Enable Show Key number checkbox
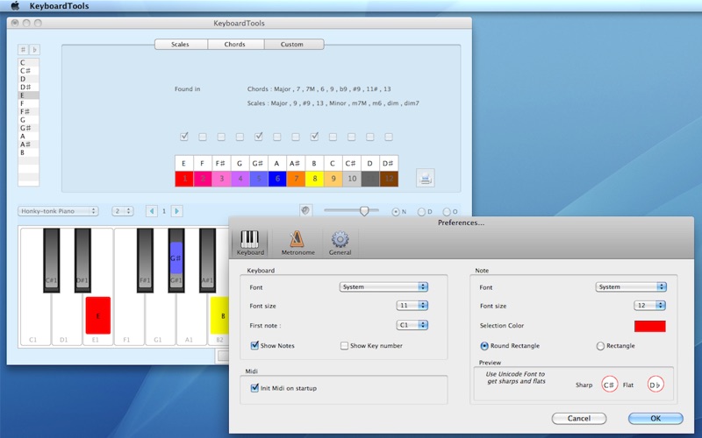This screenshot has height=438, width=702. pos(344,345)
